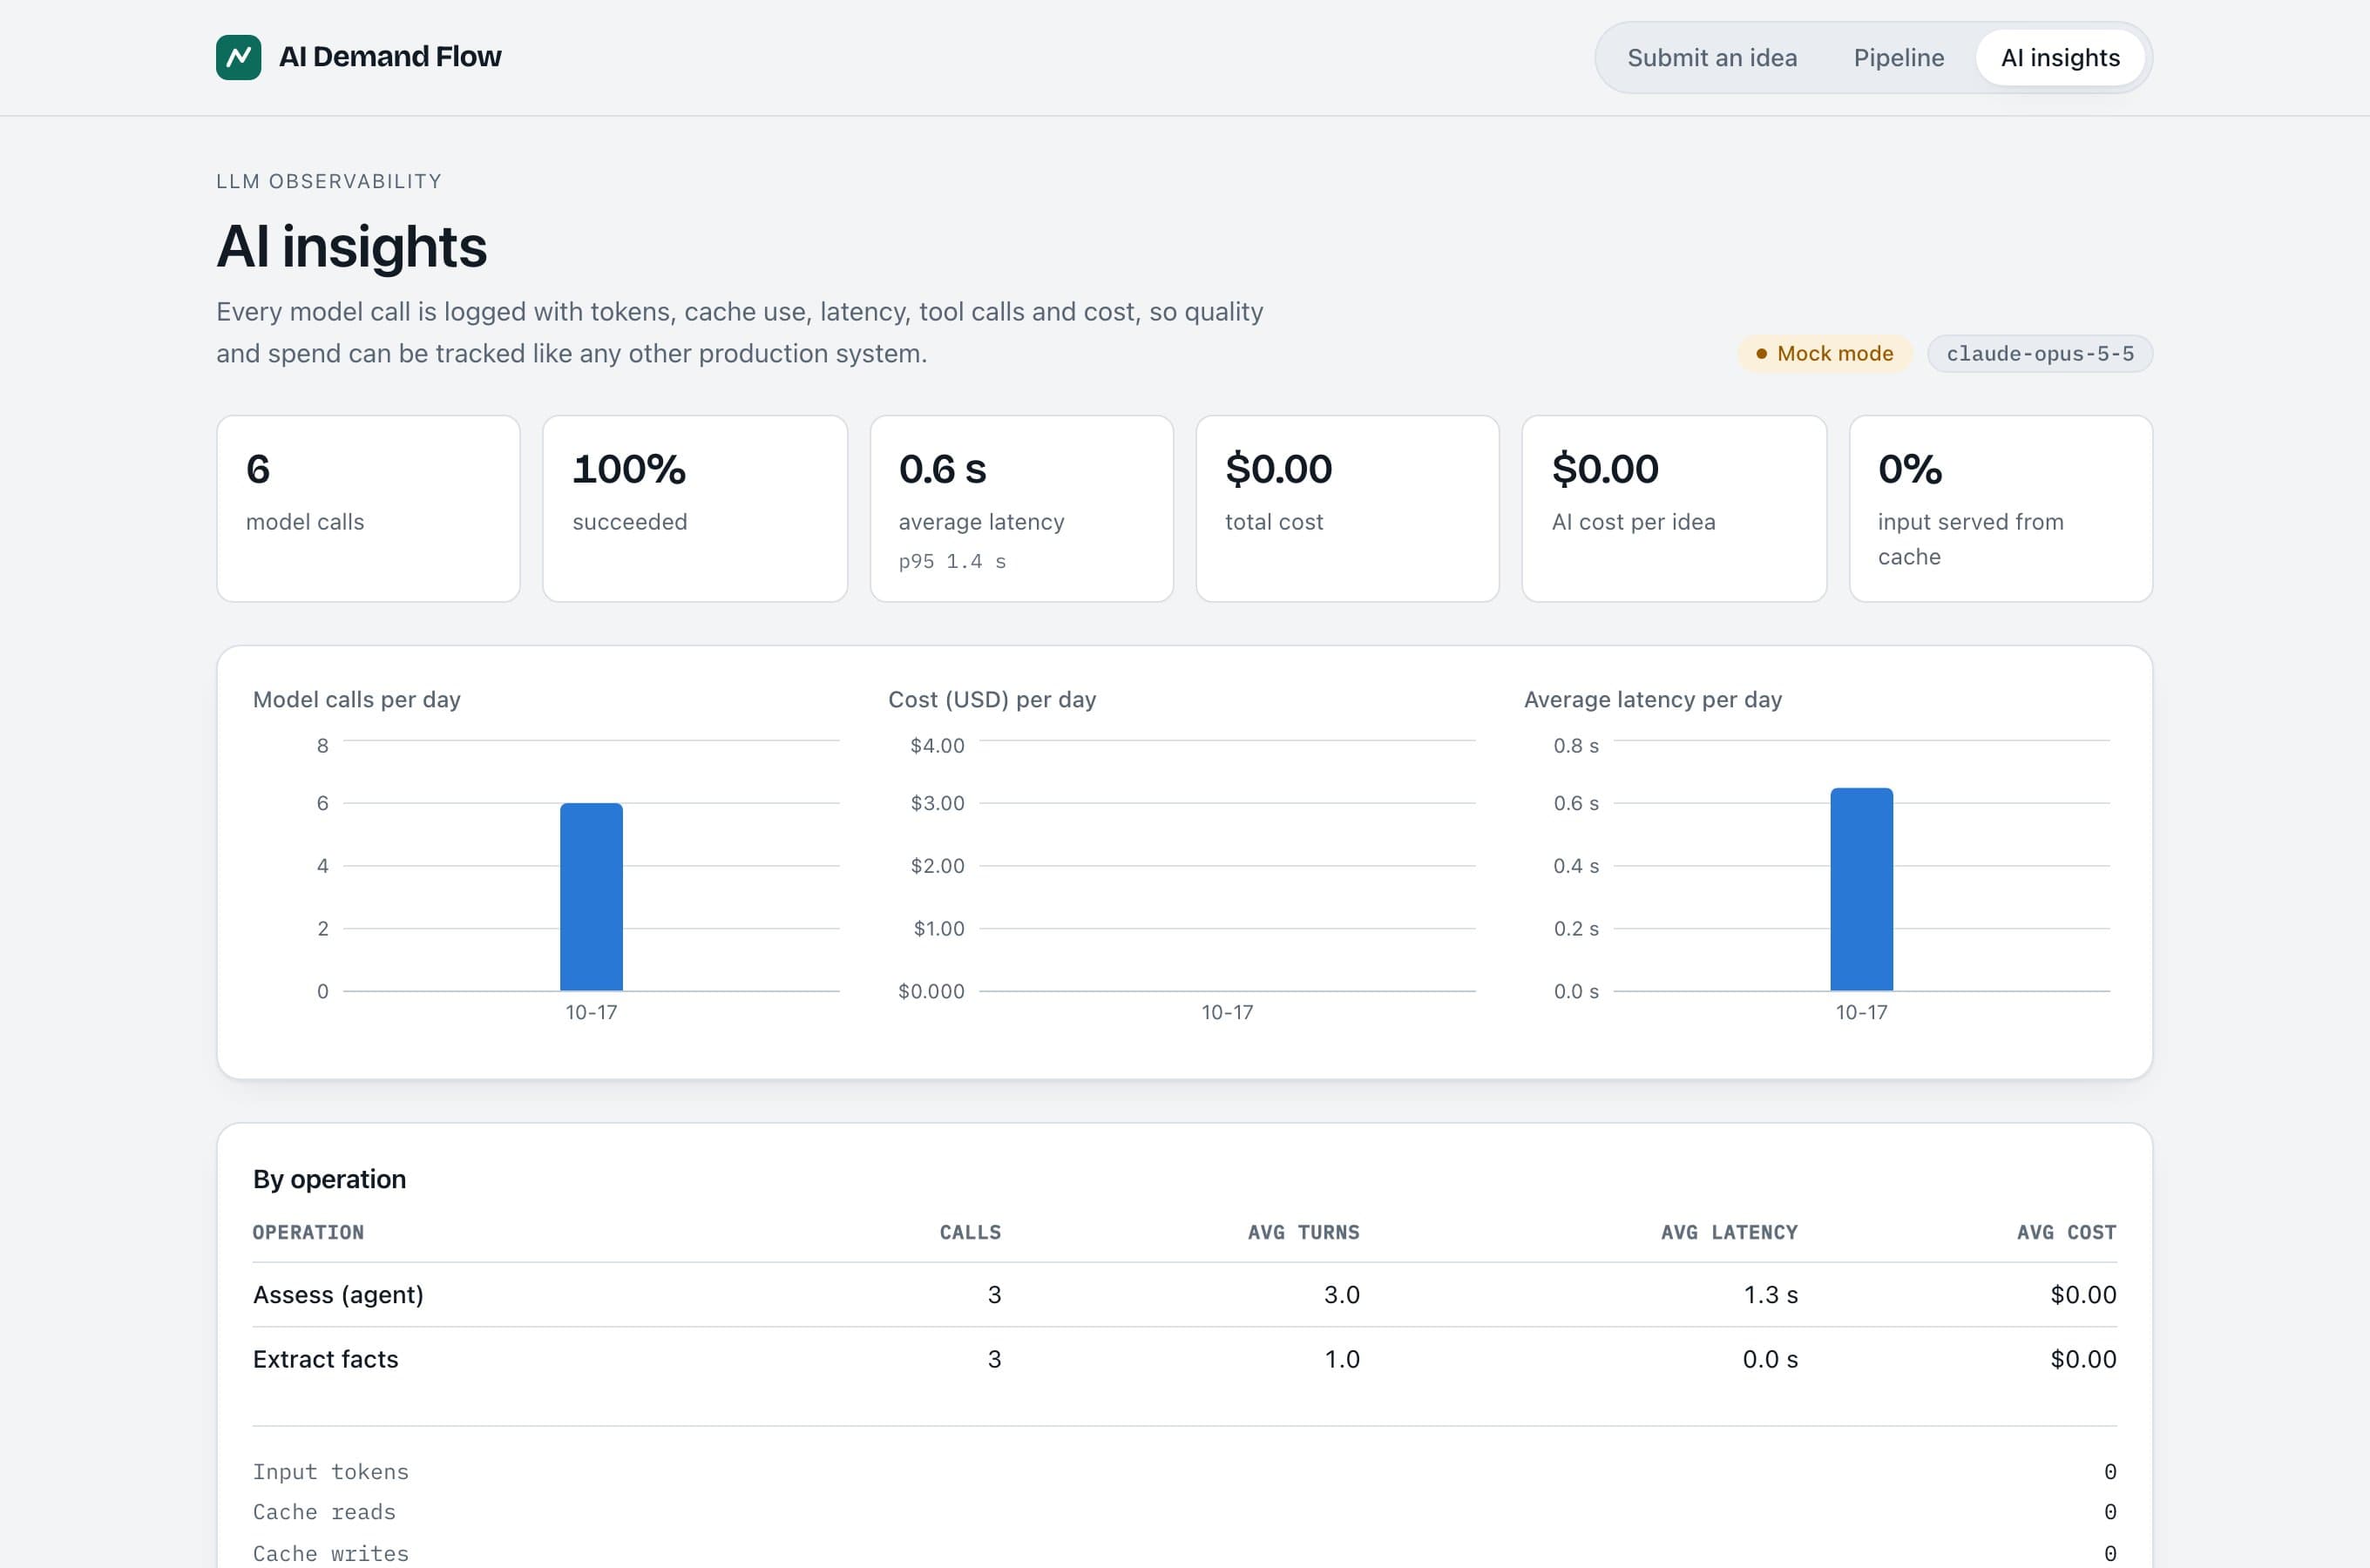The image size is (2370, 1568).
Task: Click 10-17 label under latency chart
Action: [x=1861, y=1012]
